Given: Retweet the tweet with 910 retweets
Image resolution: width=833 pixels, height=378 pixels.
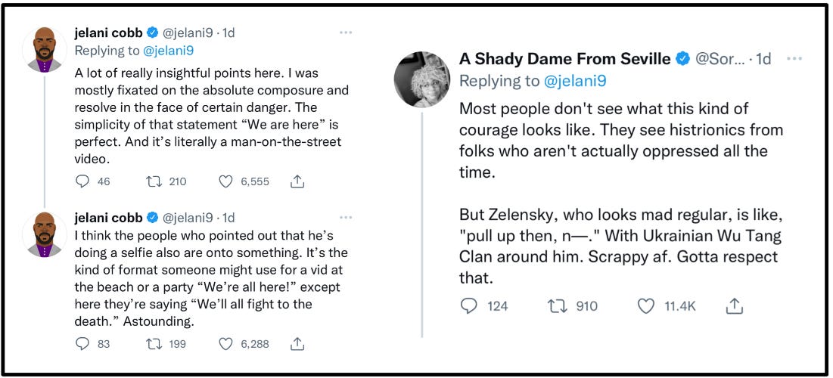Looking at the screenshot, I should pyautogui.click(x=557, y=306).
